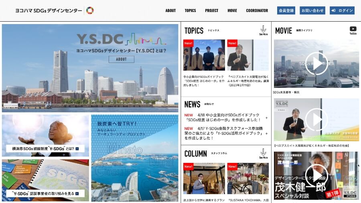The width and height of the screenshot is (361, 203).
Task: Open the 脱炭素へ皆TRY! Minato Mirai banner
Action: [135, 158]
